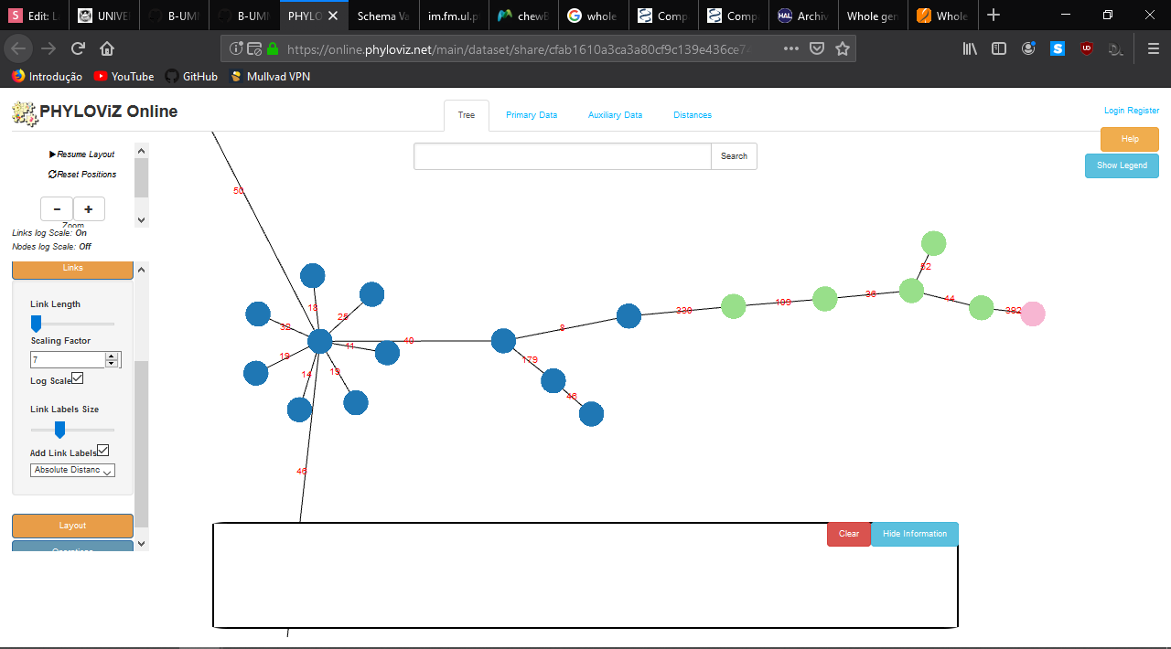Open the Help button
1171x649 pixels.
1130,139
